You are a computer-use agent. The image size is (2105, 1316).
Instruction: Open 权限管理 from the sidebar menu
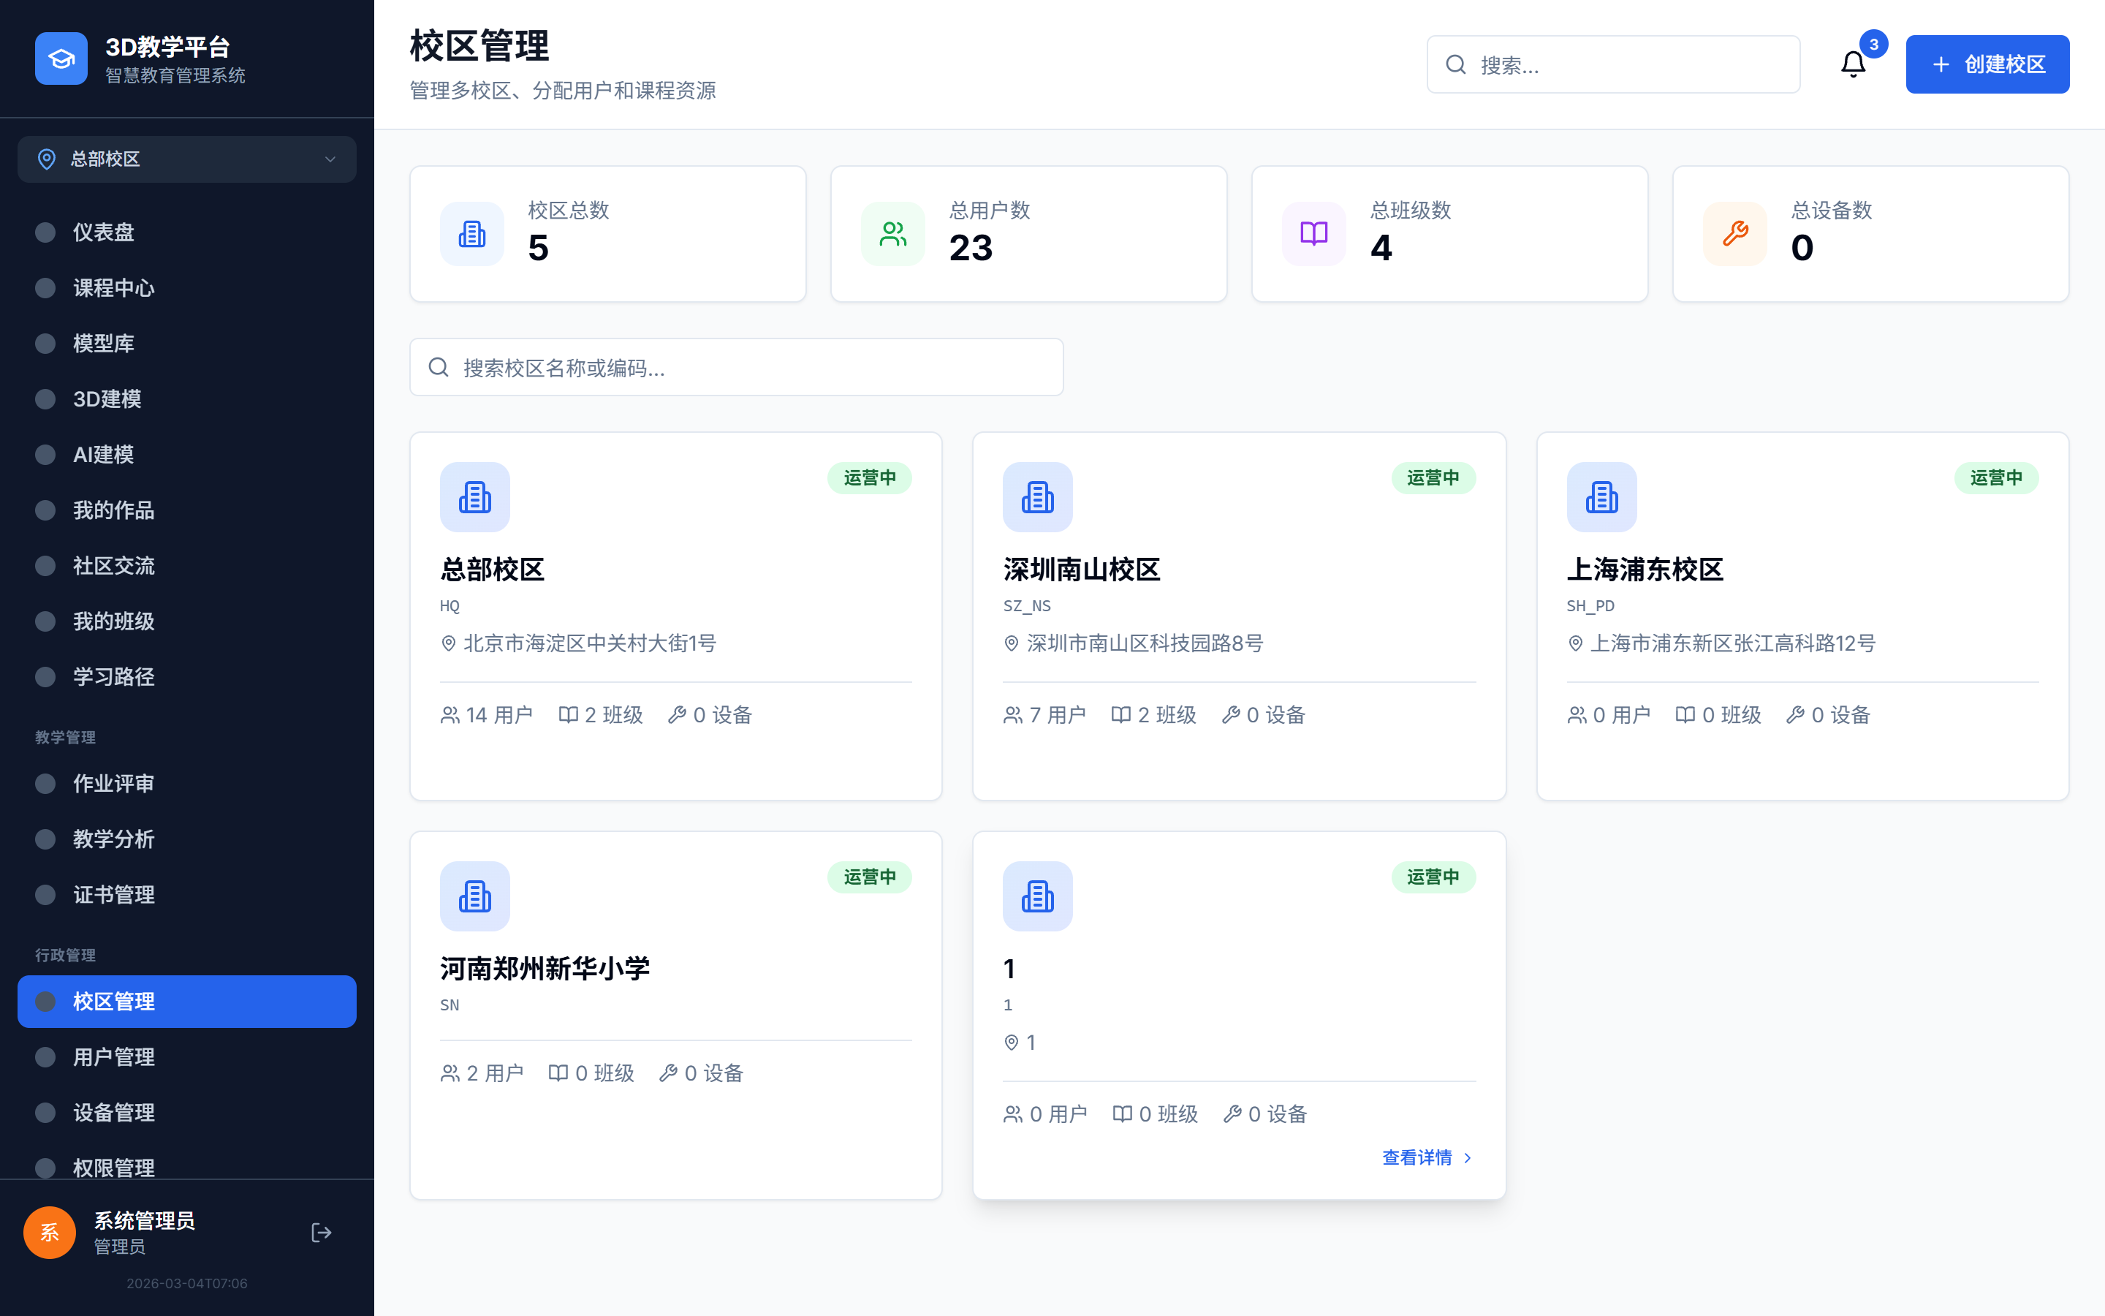(114, 1168)
